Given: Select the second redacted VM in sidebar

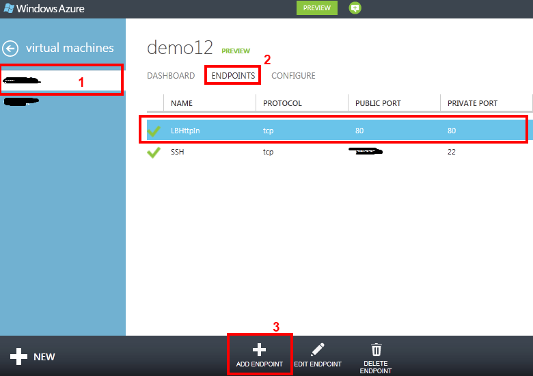Looking at the screenshot, I should click(21, 101).
